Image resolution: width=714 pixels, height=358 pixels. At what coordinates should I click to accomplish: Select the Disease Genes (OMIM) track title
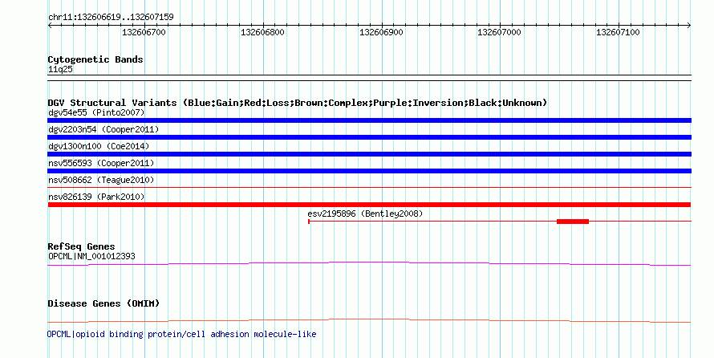click(x=103, y=303)
